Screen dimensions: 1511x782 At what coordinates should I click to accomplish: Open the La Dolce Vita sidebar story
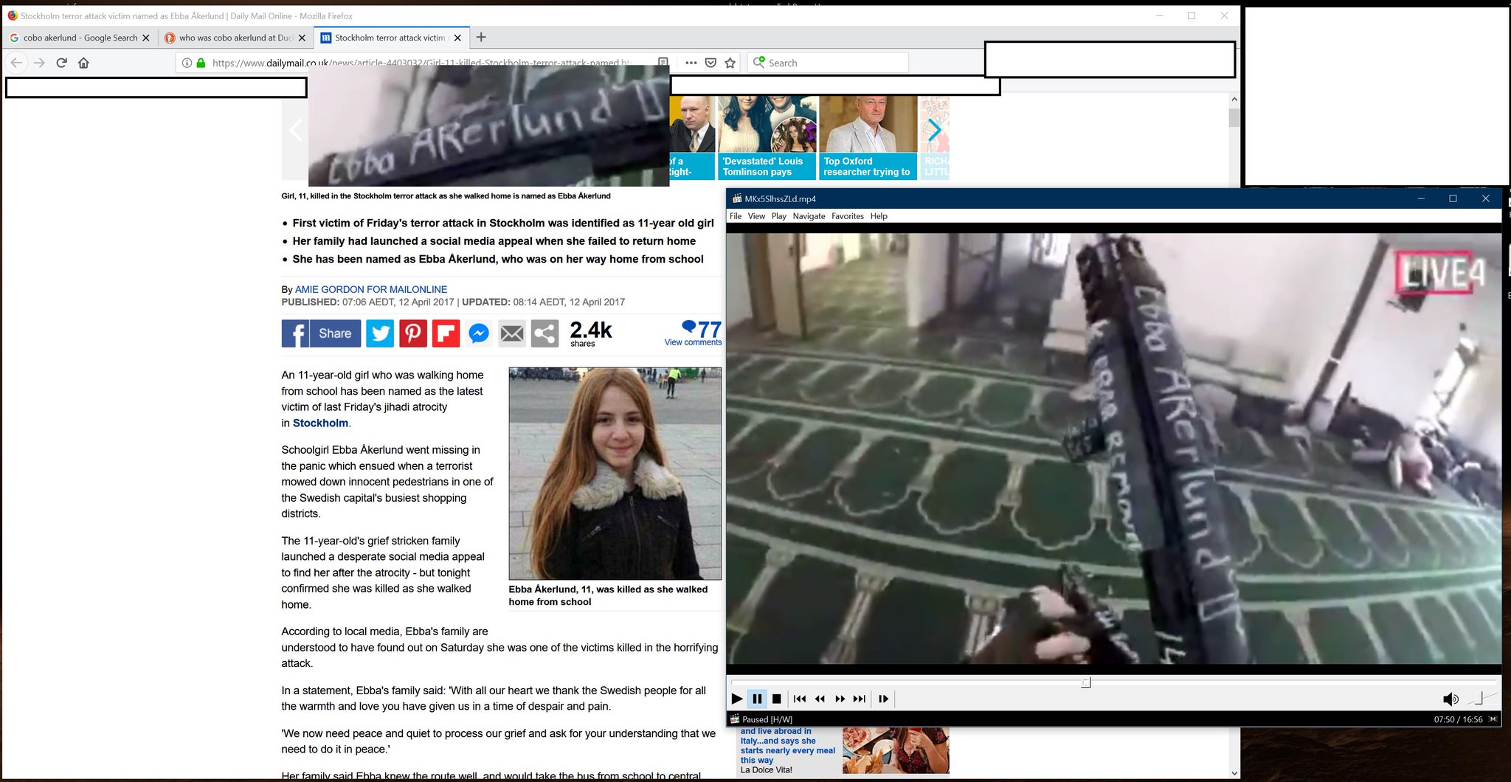(x=844, y=751)
